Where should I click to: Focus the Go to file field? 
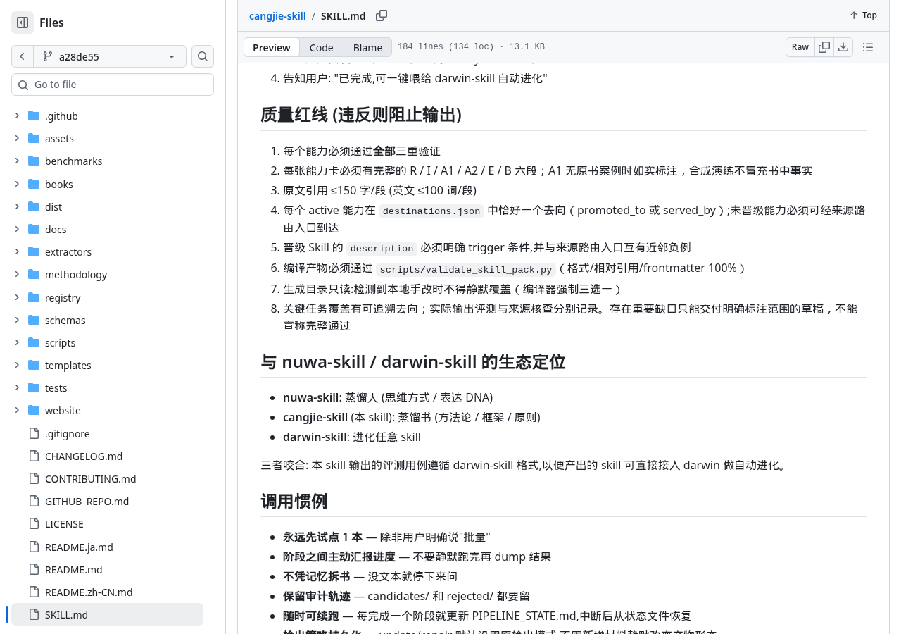point(113,85)
